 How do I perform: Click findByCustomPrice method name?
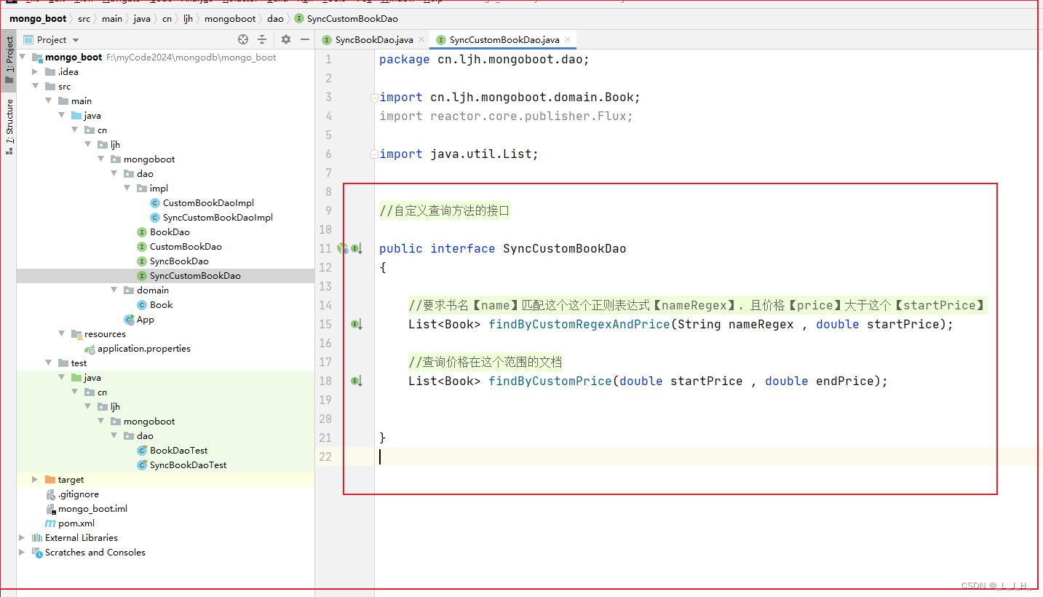click(550, 381)
